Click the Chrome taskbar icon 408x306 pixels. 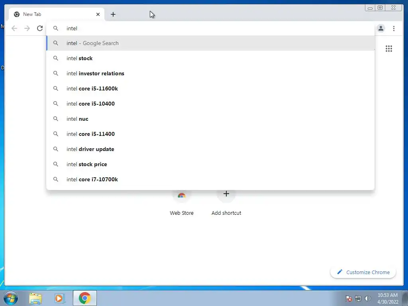[84, 298]
